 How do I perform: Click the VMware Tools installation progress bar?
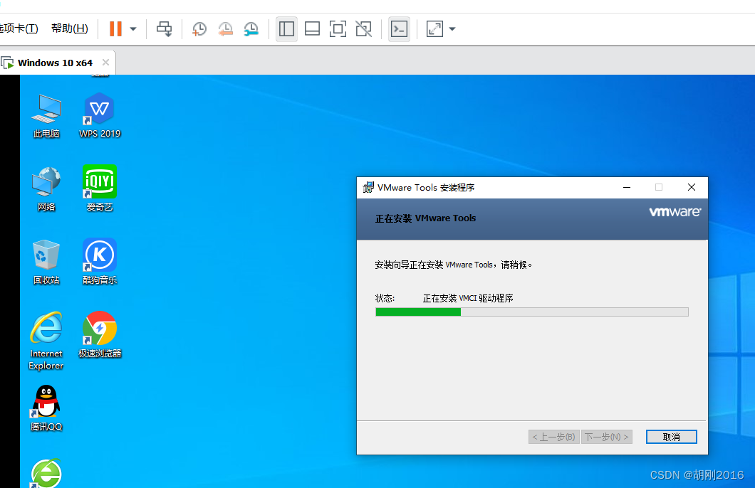(531, 312)
